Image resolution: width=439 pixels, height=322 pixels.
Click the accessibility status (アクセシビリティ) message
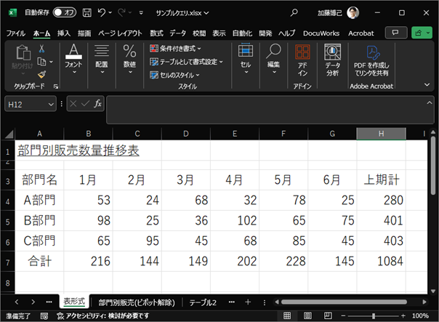click(105, 316)
